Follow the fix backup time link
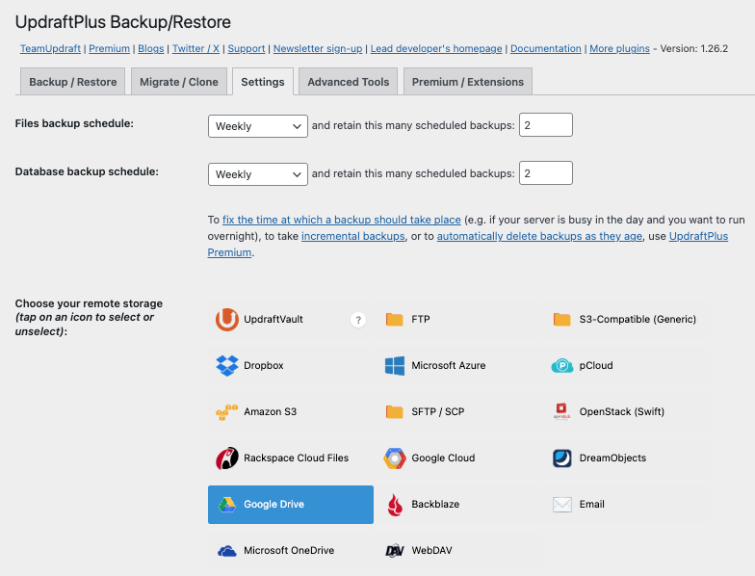 pos(341,220)
